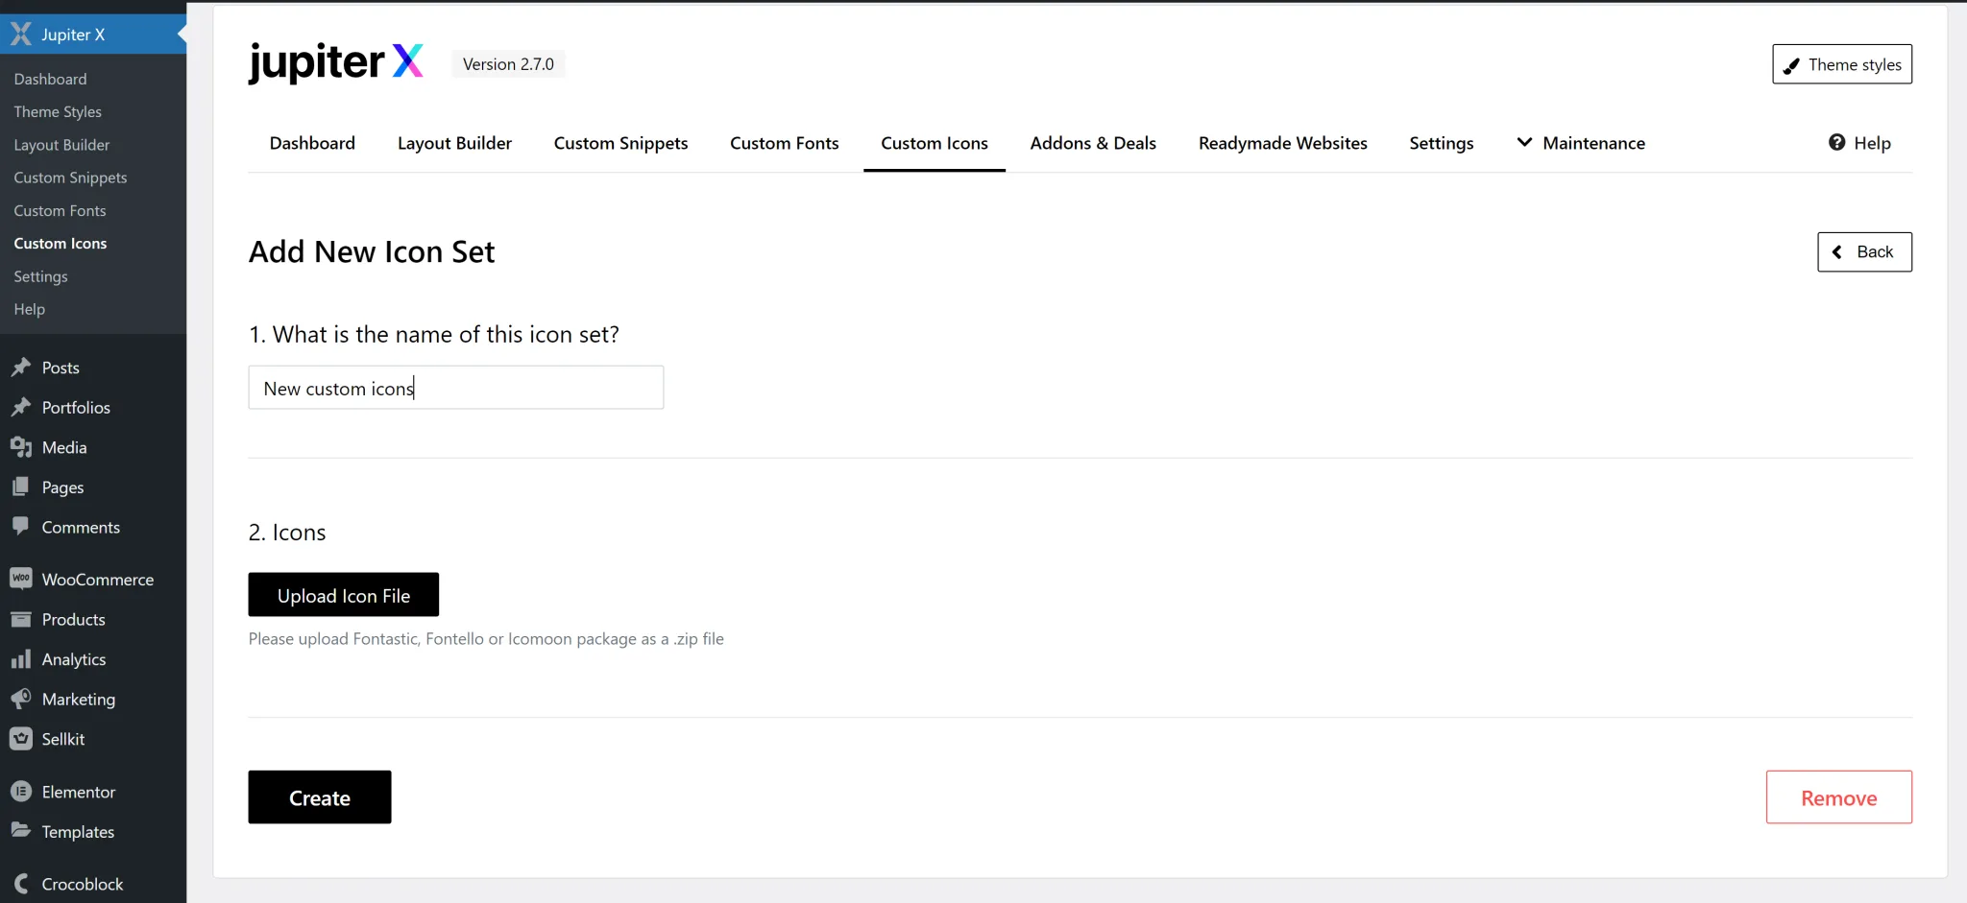
Task: Click the 'Please upload Fontastic, Fontello' hint text
Action: [486, 639]
